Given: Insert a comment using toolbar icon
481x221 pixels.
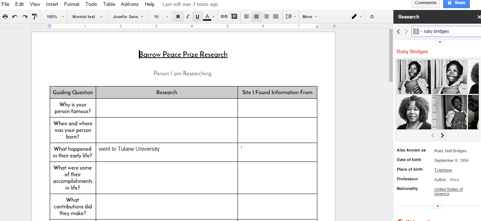Looking at the screenshot, I should coord(234,17).
